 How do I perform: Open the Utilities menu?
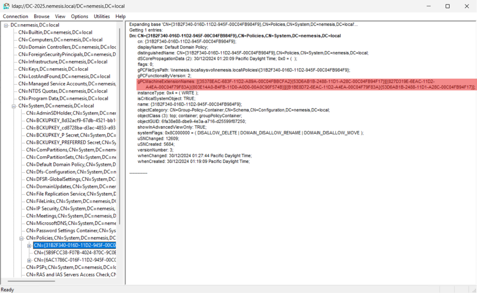pyautogui.click(x=101, y=16)
